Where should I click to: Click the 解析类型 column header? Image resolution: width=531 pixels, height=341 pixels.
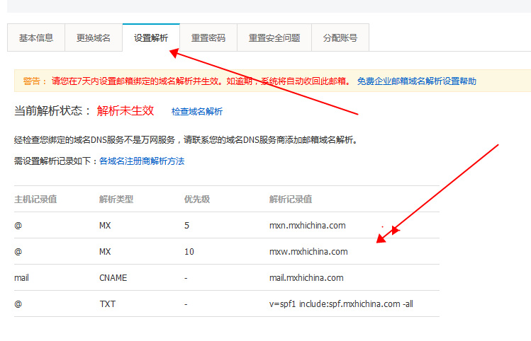click(116, 200)
